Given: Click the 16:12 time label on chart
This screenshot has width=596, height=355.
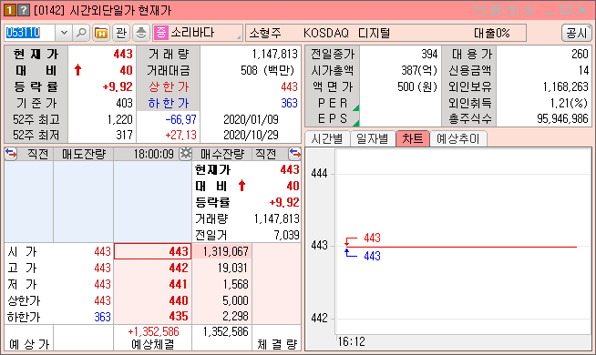Looking at the screenshot, I should [351, 341].
